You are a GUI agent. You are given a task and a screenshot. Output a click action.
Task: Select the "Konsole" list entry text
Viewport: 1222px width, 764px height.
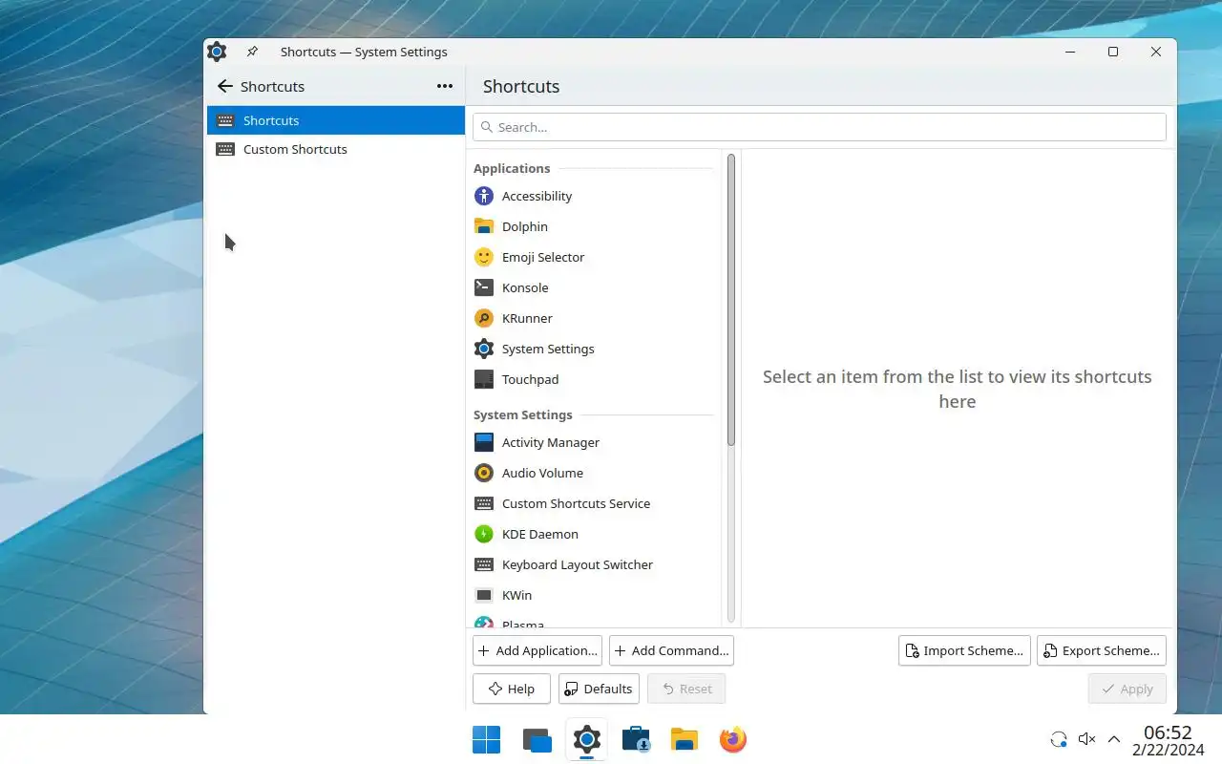click(x=525, y=287)
